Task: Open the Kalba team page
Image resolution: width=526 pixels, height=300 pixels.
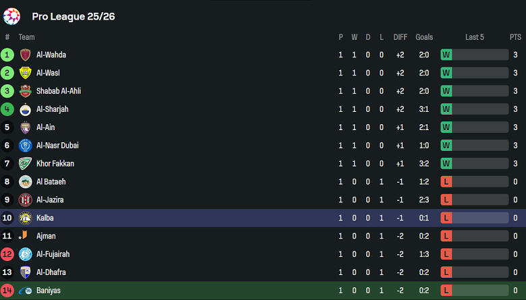Action: [x=45, y=218]
